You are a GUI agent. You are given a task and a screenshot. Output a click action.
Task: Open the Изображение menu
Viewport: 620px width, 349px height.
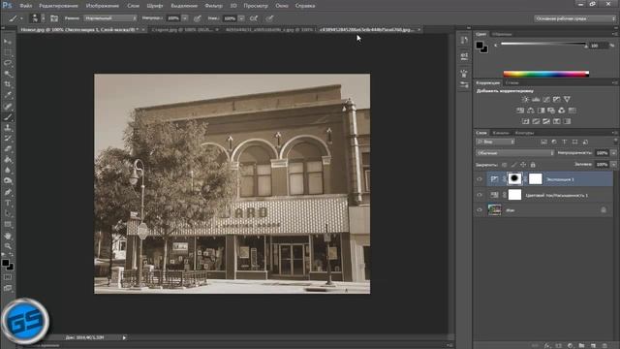point(102,6)
